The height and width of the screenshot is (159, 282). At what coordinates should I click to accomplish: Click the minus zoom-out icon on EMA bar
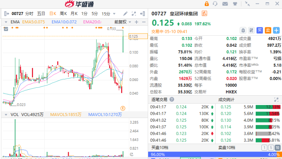tap(144, 22)
